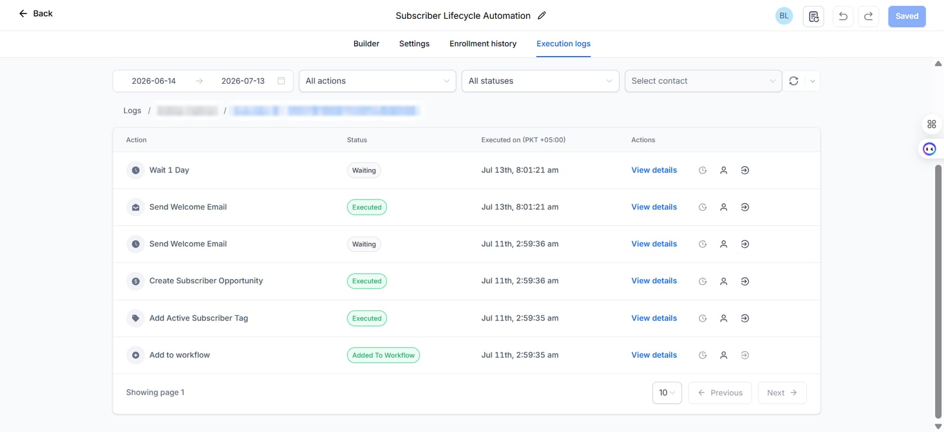
Task: Open the apps grid icon on right edge
Action: tap(932, 125)
